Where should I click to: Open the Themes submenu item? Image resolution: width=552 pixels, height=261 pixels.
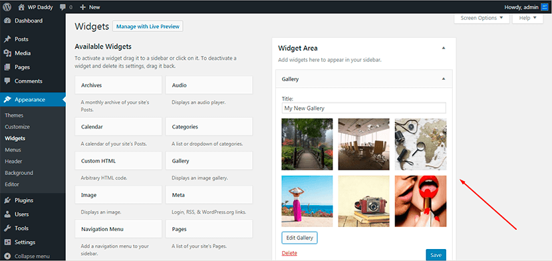pos(14,115)
